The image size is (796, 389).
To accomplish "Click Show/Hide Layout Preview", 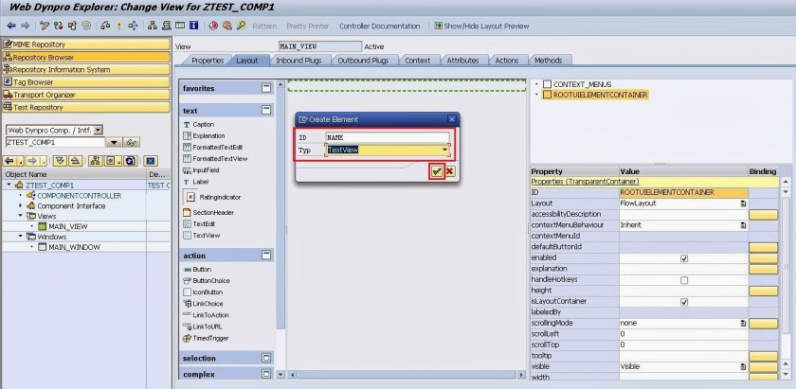I will 481,26.
